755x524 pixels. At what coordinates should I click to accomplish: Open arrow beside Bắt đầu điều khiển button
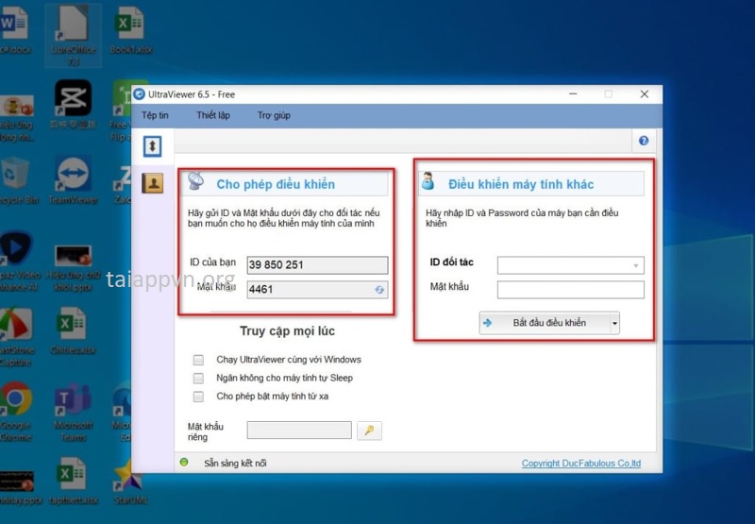[x=615, y=323]
